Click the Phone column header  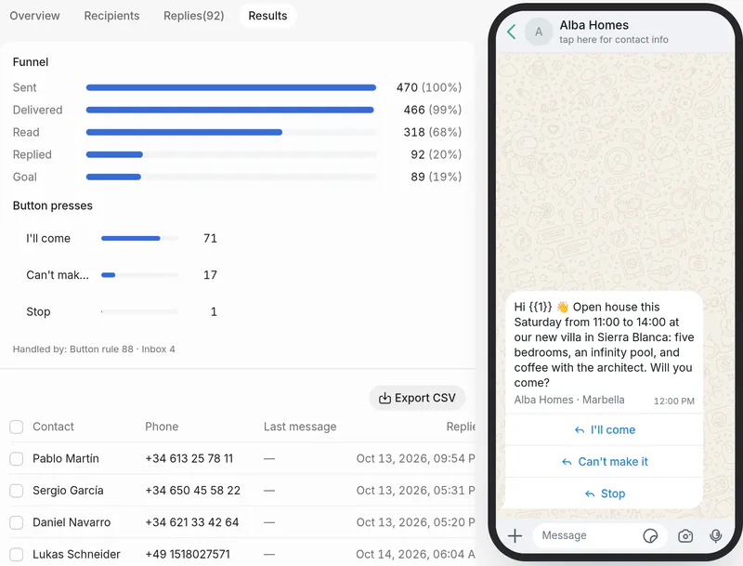[162, 427]
